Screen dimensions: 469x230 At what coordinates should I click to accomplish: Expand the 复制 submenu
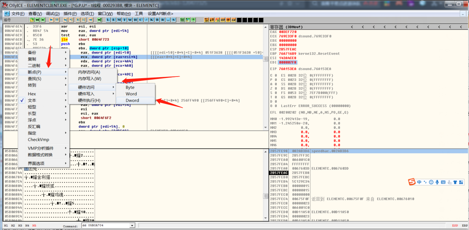click(x=44, y=59)
